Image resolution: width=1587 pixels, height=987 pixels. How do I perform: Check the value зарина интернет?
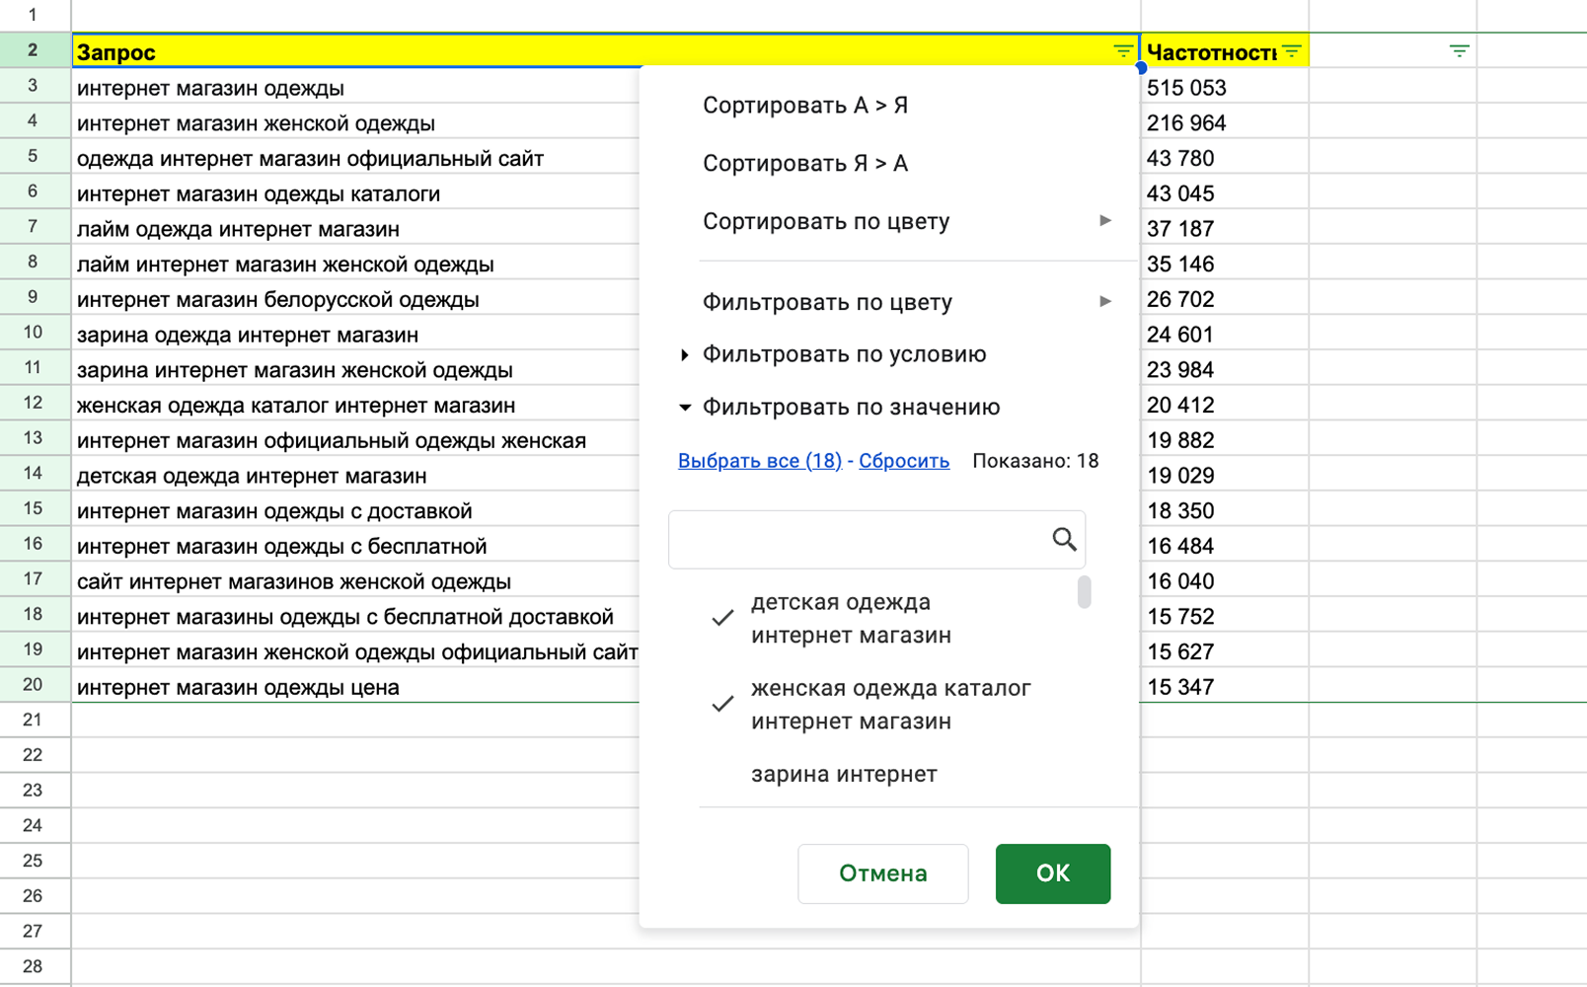click(721, 774)
